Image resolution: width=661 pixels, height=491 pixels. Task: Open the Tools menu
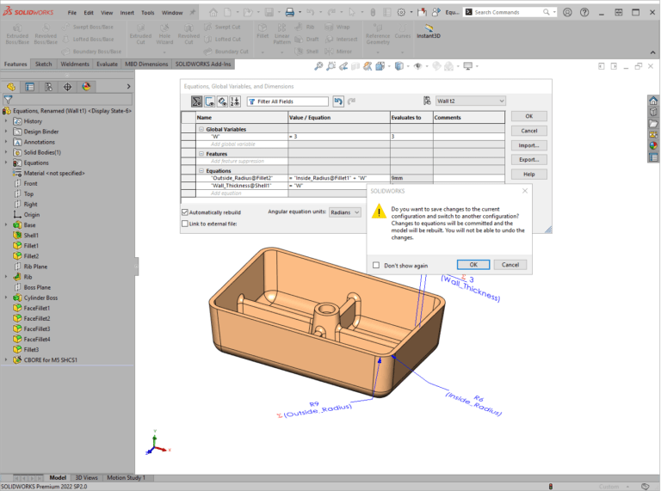click(x=148, y=13)
